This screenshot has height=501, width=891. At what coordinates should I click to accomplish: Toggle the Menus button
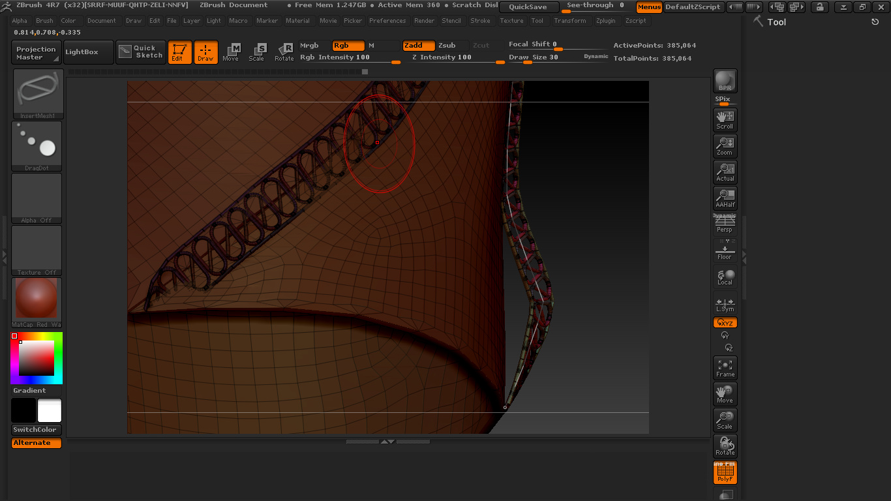tap(649, 7)
